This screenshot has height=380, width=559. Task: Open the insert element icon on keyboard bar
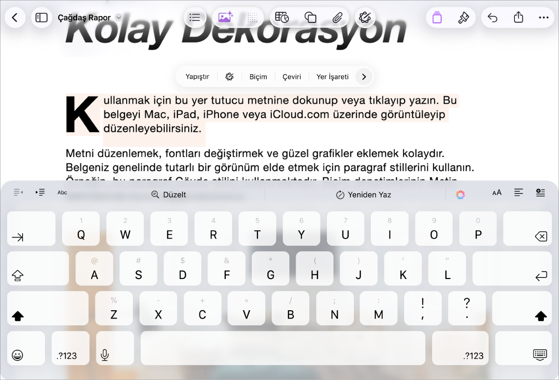pyautogui.click(x=540, y=193)
